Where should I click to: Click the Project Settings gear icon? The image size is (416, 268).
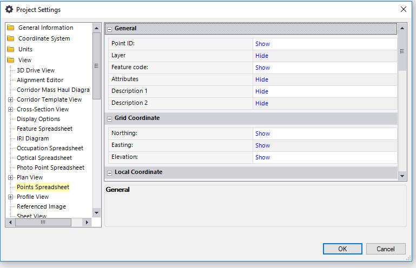coord(9,9)
